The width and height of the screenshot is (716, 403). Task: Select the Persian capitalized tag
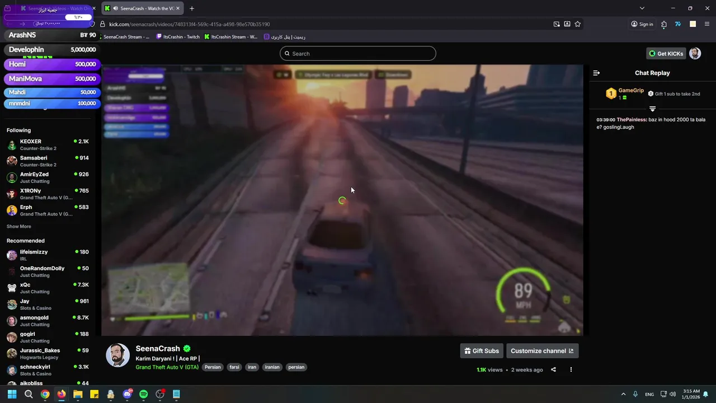point(213,367)
